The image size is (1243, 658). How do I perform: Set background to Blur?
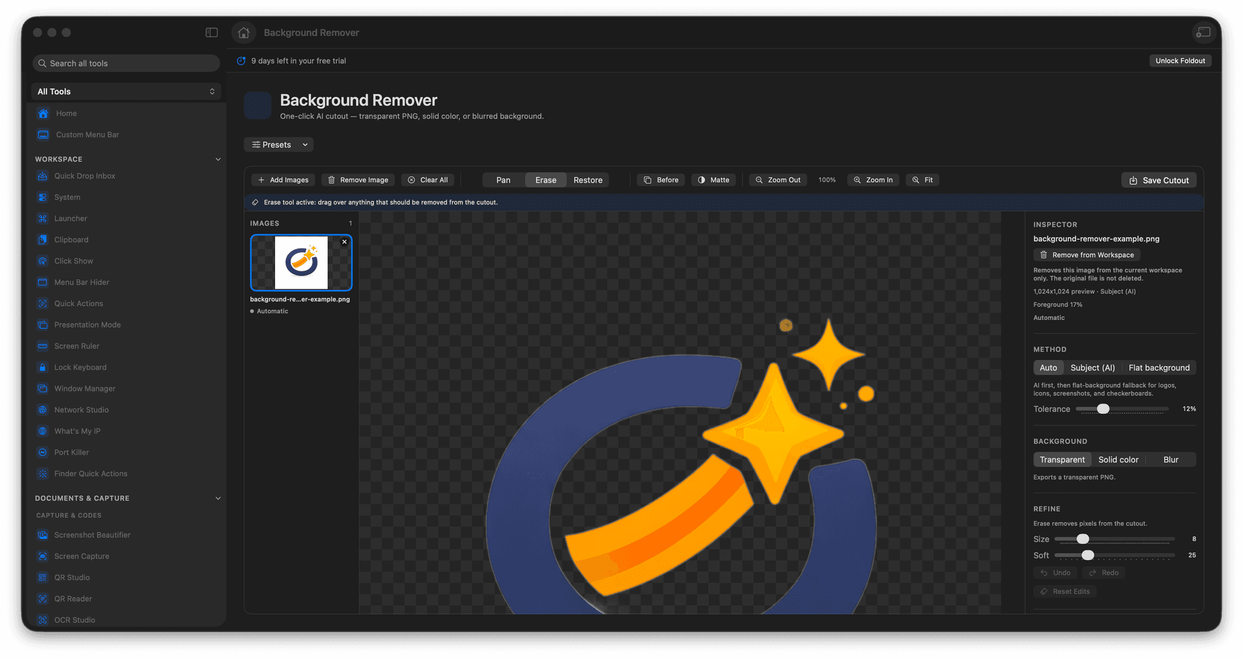point(1170,460)
